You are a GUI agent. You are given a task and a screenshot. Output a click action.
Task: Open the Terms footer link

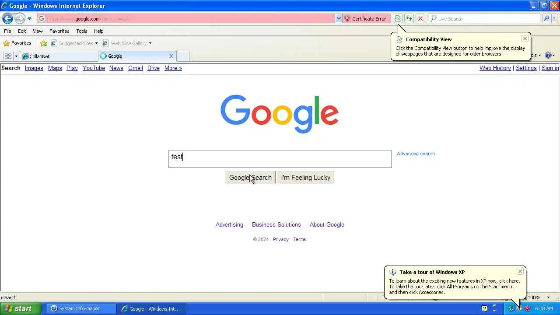tap(299, 239)
